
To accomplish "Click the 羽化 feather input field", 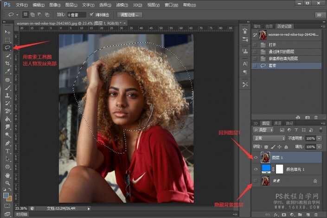I will 76,15.
